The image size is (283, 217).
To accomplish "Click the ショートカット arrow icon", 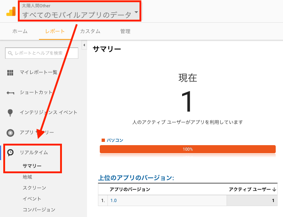I will (10, 93).
